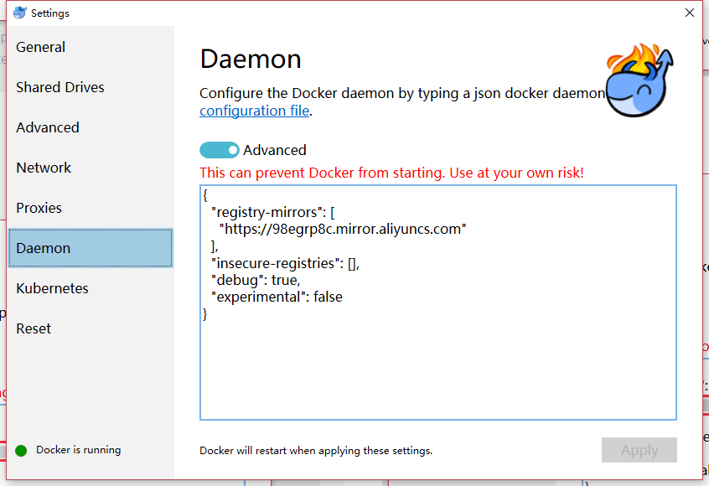The width and height of the screenshot is (709, 486).
Task: Follow the configuration file link
Action: (255, 111)
